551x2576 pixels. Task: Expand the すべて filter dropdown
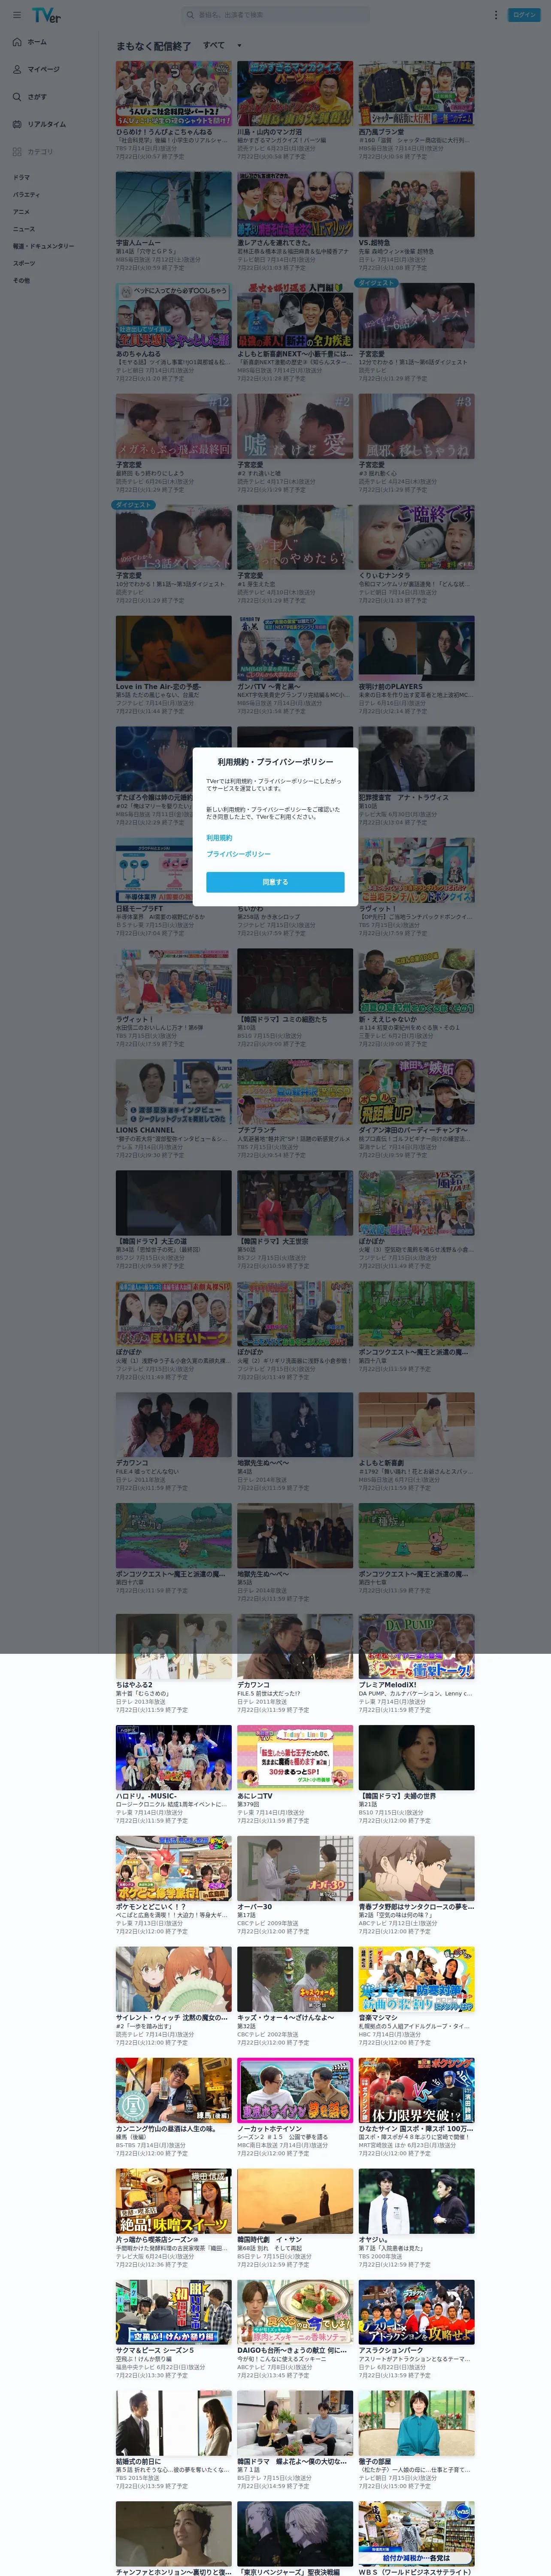222,45
